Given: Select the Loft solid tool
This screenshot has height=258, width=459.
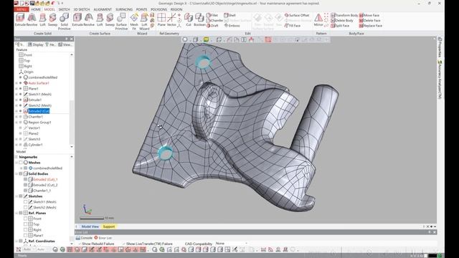Looking at the screenshot, I should (43, 20).
